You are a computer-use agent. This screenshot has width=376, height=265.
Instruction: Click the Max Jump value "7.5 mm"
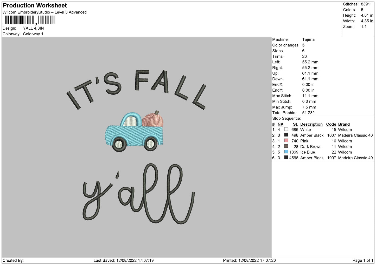point(309,107)
